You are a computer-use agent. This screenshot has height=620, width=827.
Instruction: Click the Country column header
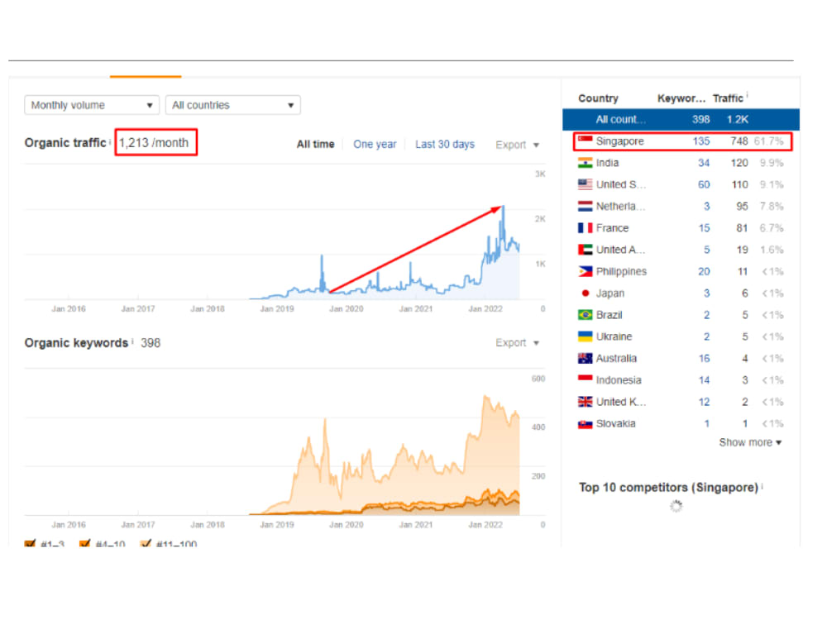(x=598, y=98)
